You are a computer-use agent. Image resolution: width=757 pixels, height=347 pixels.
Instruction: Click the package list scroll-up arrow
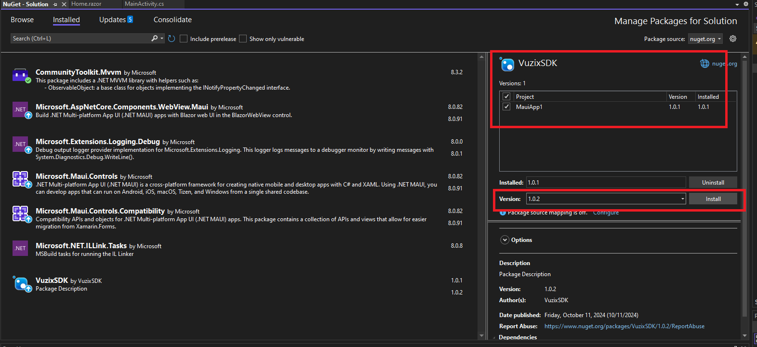(x=481, y=57)
